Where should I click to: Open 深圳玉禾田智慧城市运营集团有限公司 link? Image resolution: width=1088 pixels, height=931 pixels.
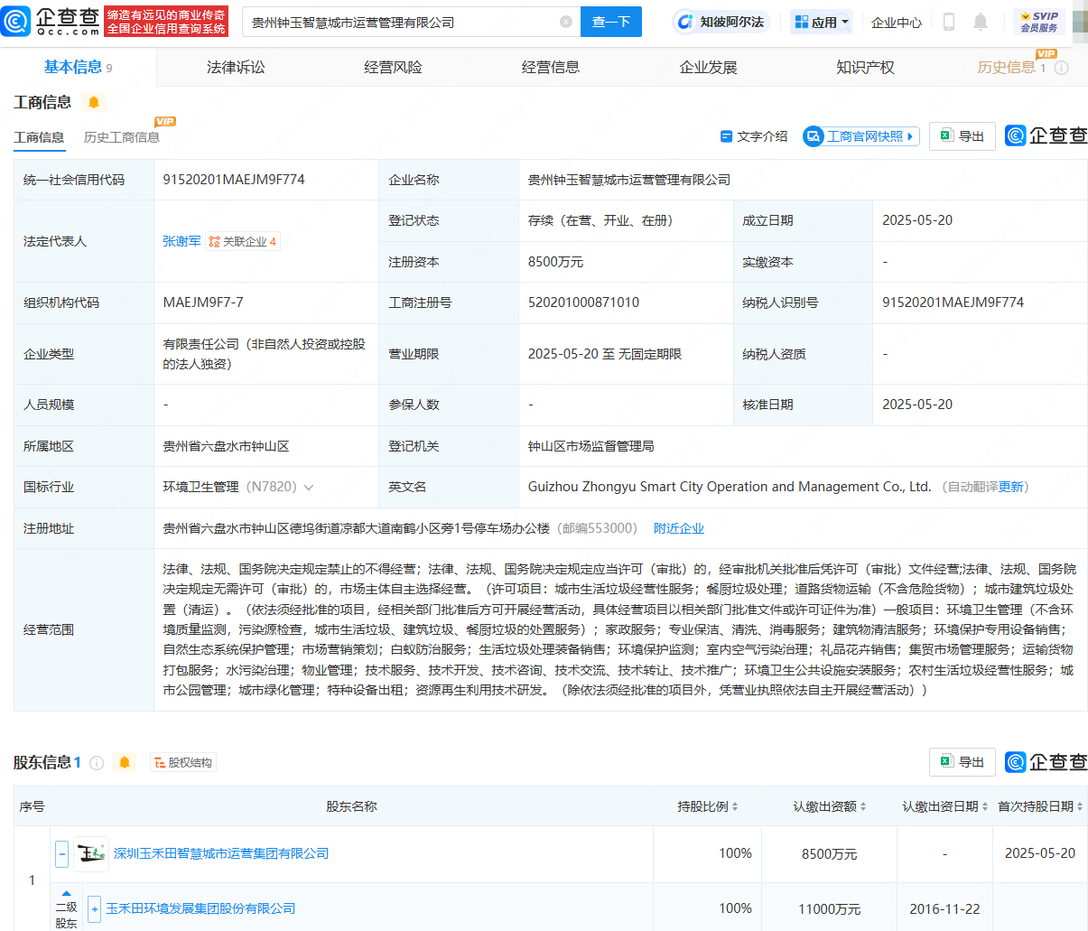221,853
